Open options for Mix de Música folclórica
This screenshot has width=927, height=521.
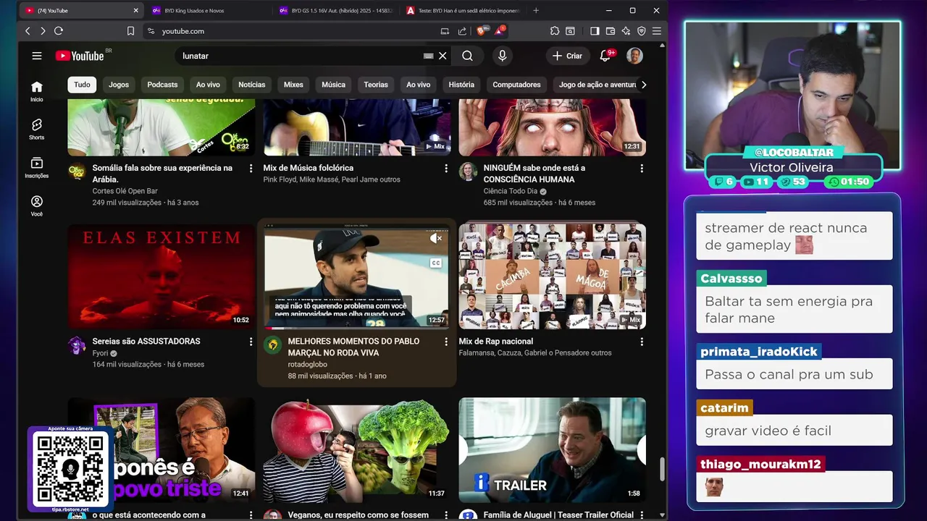[x=446, y=168]
